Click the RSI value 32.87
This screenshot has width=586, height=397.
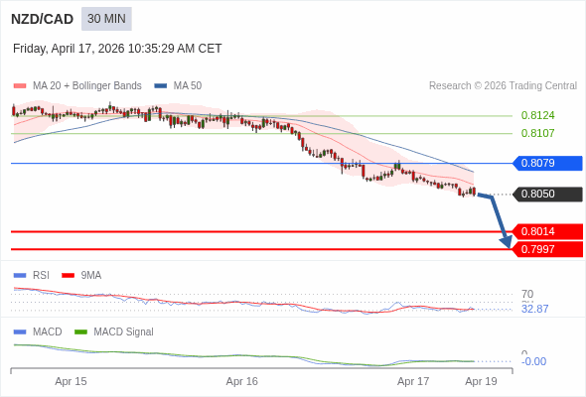click(534, 310)
